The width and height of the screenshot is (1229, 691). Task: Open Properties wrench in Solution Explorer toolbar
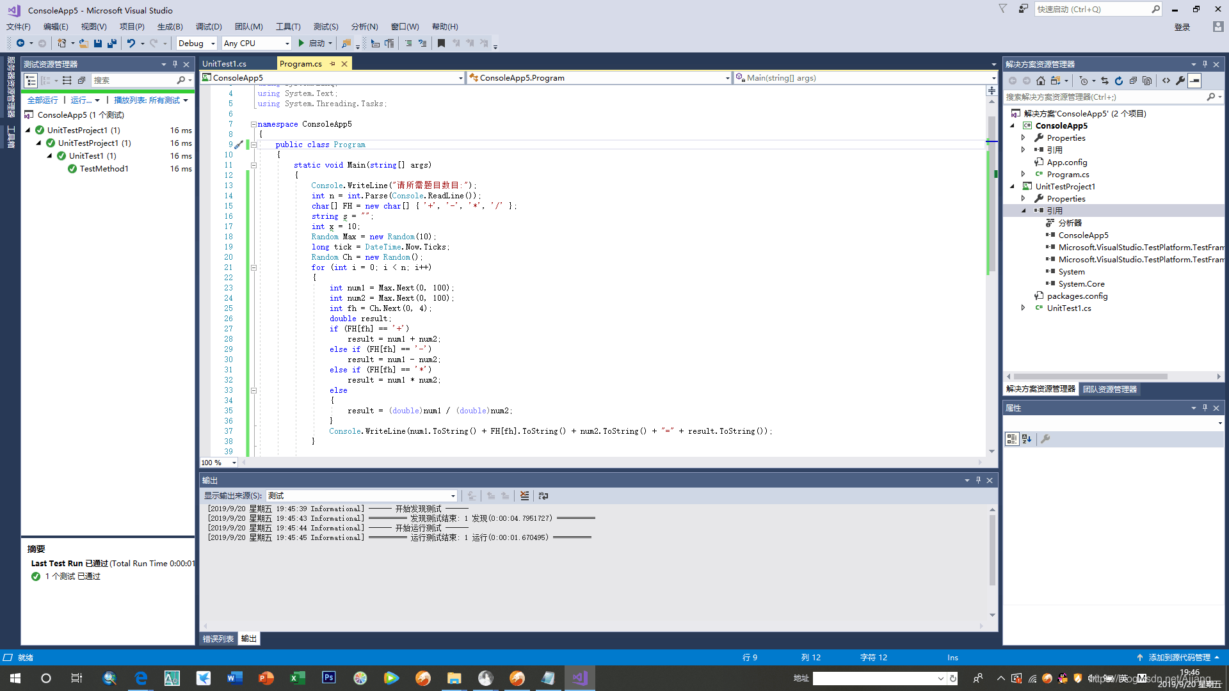pyautogui.click(x=1180, y=81)
